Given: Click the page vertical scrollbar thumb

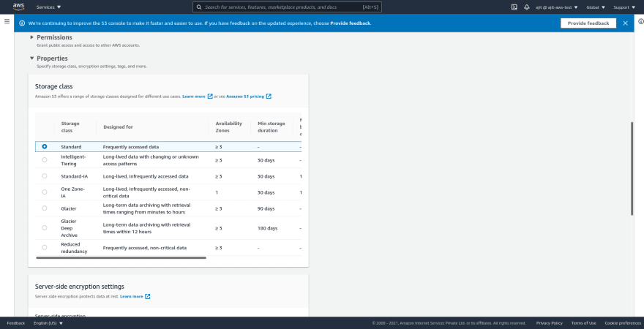Looking at the screenshot, I should (632, 168).
